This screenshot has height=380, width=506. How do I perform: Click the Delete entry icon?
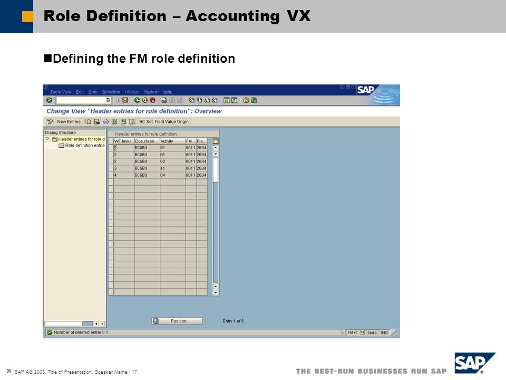[97, 121]
